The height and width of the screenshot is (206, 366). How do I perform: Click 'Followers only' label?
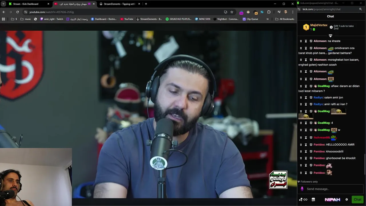(x=309, y=182)
